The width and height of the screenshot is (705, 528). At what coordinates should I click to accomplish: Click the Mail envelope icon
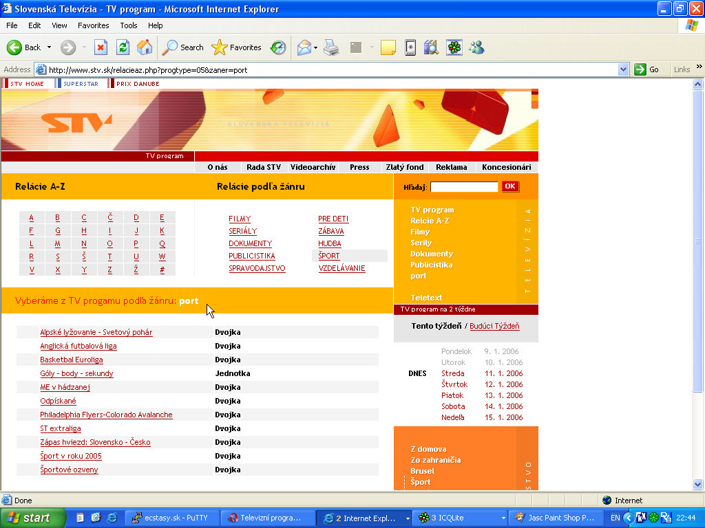304,47
